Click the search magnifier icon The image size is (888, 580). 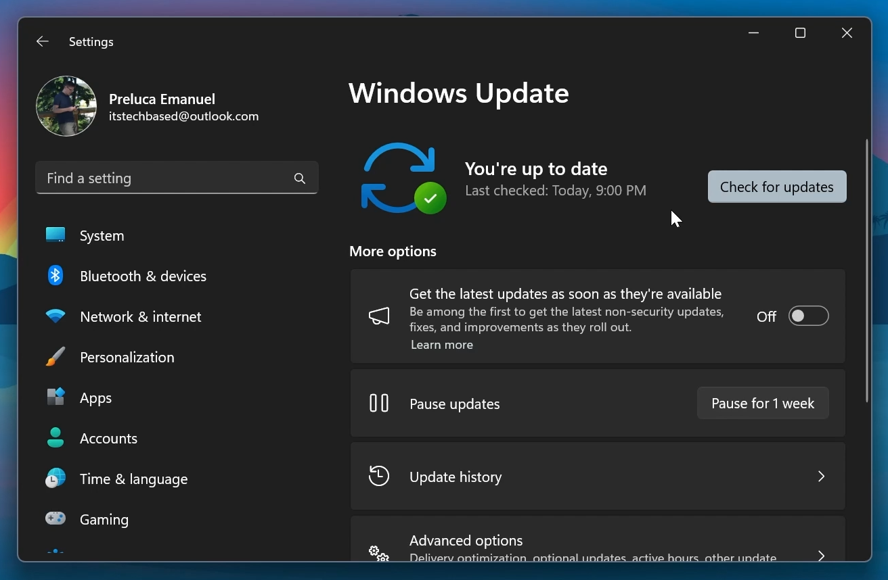(x=300, y=178)
